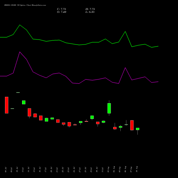178x178 pixels.
Task: Click the red candle above the 14 Jul label
Action: pos(30,112)
